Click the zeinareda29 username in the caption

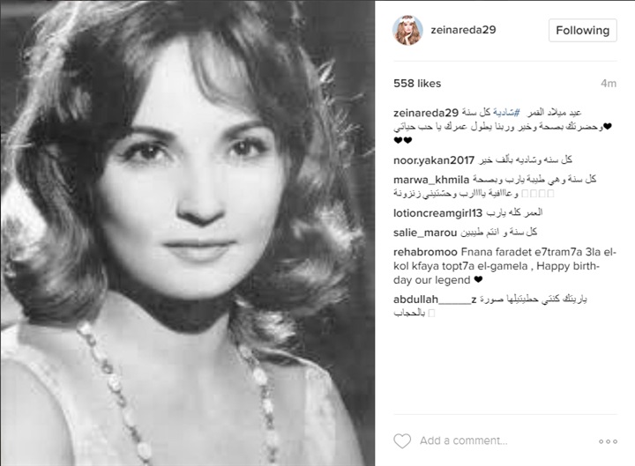coord(426,113)
